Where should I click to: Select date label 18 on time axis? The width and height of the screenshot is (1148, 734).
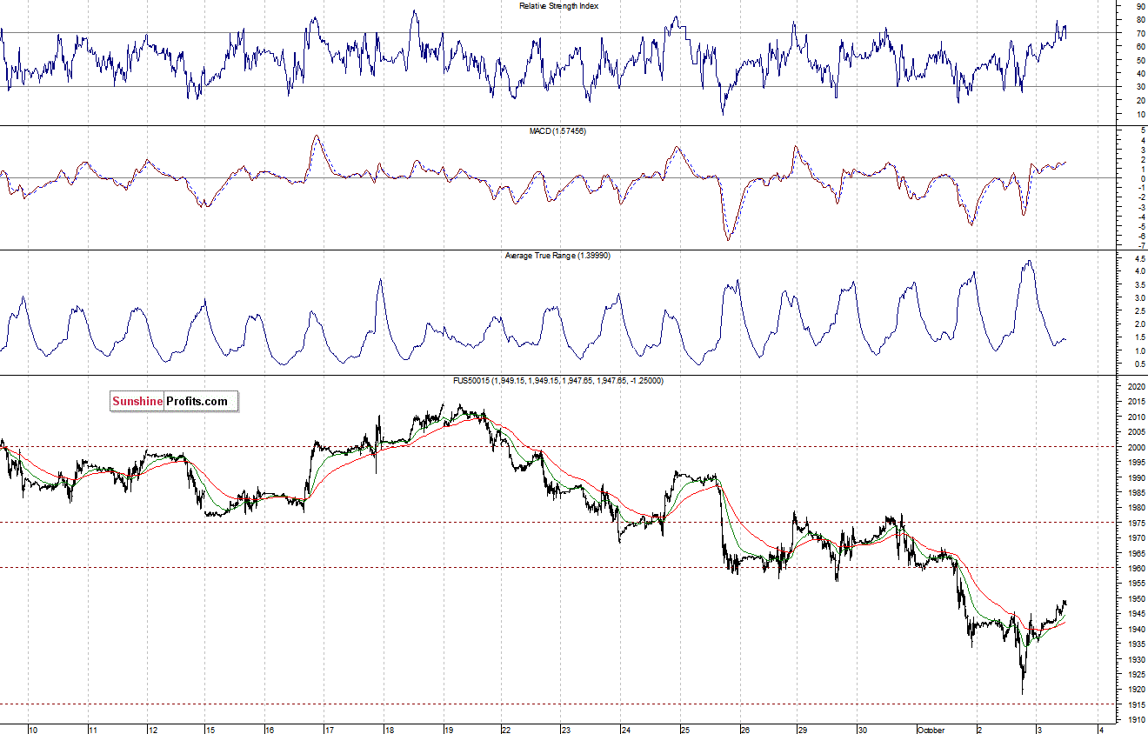click(389, 730)
